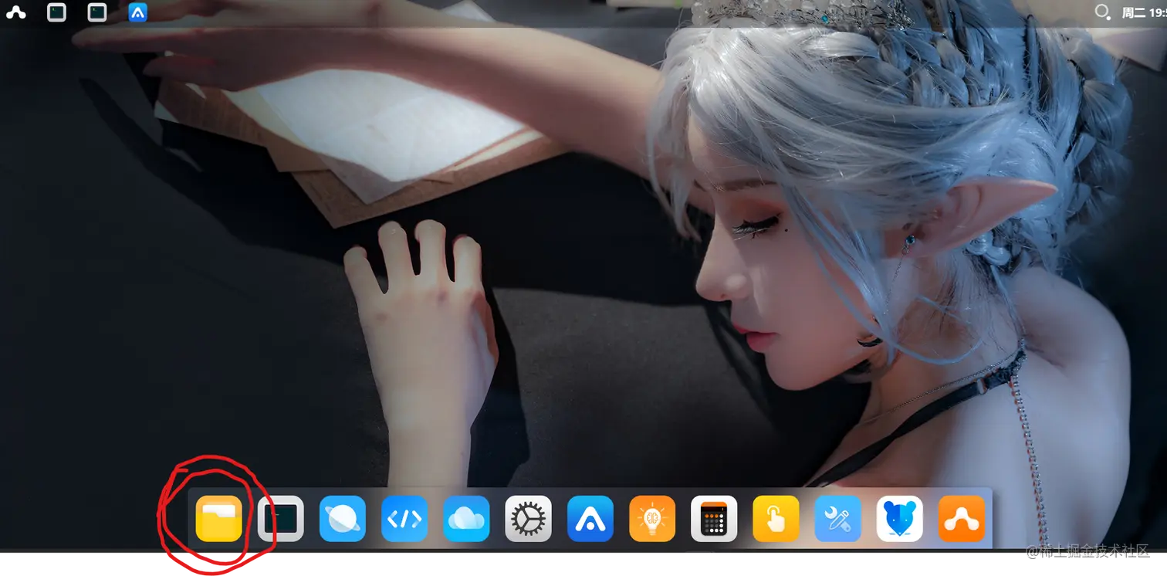Open the orange lightbulb brain app in the dock
1167x576 pixels.
click(652, 518)
